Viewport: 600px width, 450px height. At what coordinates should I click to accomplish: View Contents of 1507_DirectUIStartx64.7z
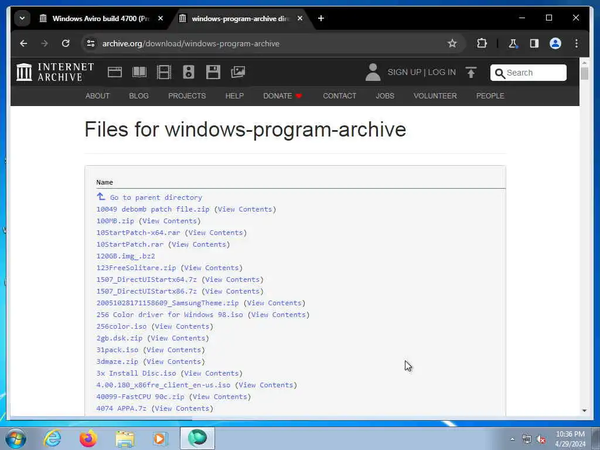(232, 279)
